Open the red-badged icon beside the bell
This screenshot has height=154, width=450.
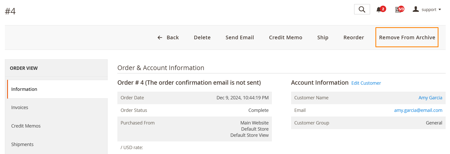[x=399, y=9]
